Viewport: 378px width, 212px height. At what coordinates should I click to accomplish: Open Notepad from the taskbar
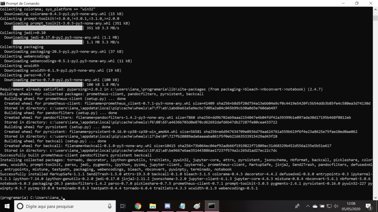click(182, 206)
